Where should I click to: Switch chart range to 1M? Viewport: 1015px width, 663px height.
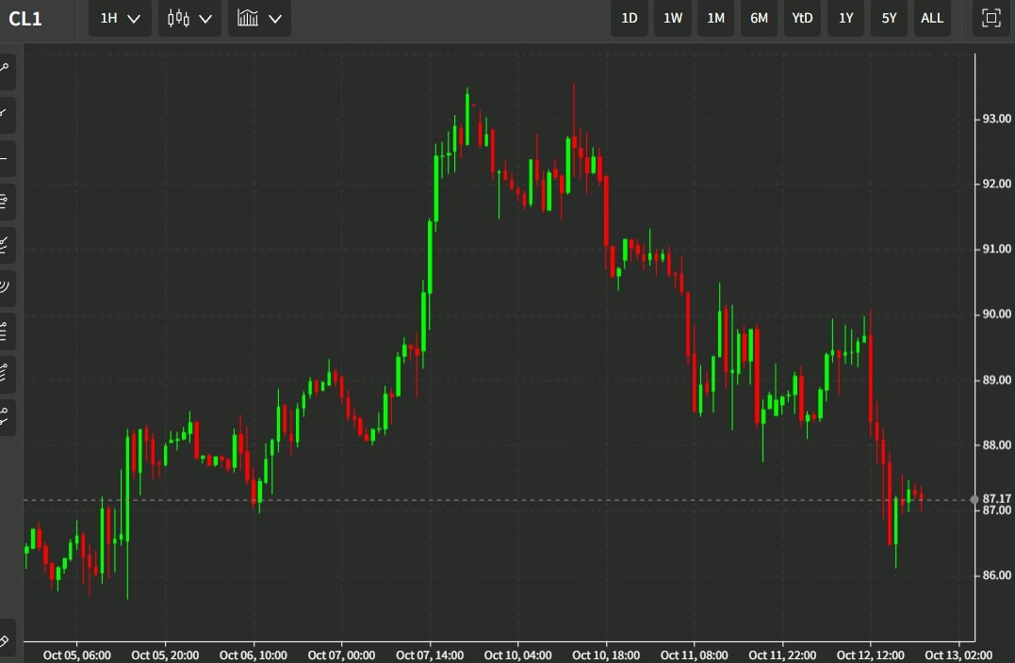(x=715, y=18)
